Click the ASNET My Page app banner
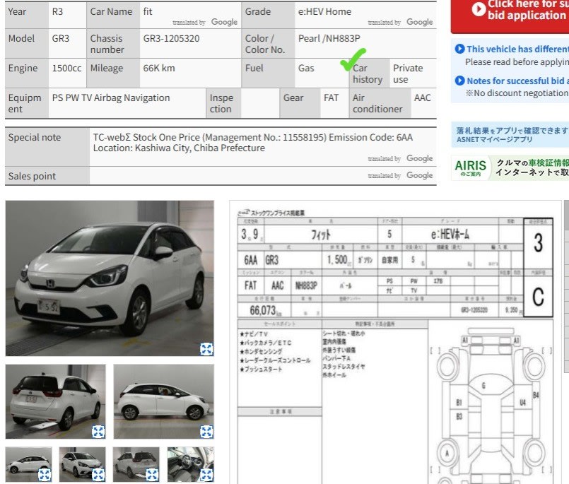 coord(510,135)
